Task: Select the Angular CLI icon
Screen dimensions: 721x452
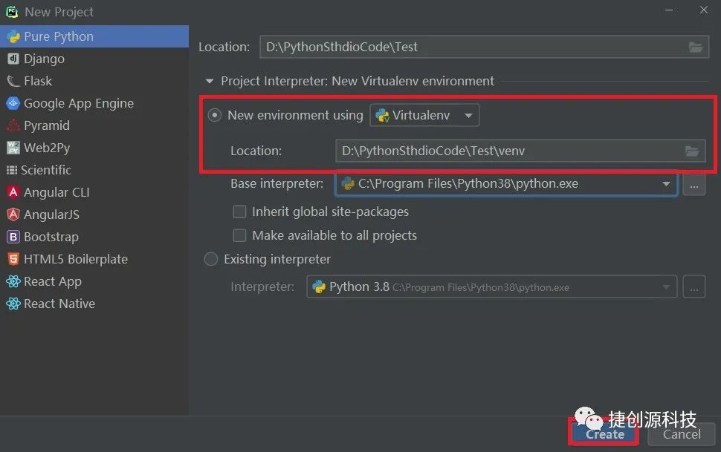Action: pos(13,192)
